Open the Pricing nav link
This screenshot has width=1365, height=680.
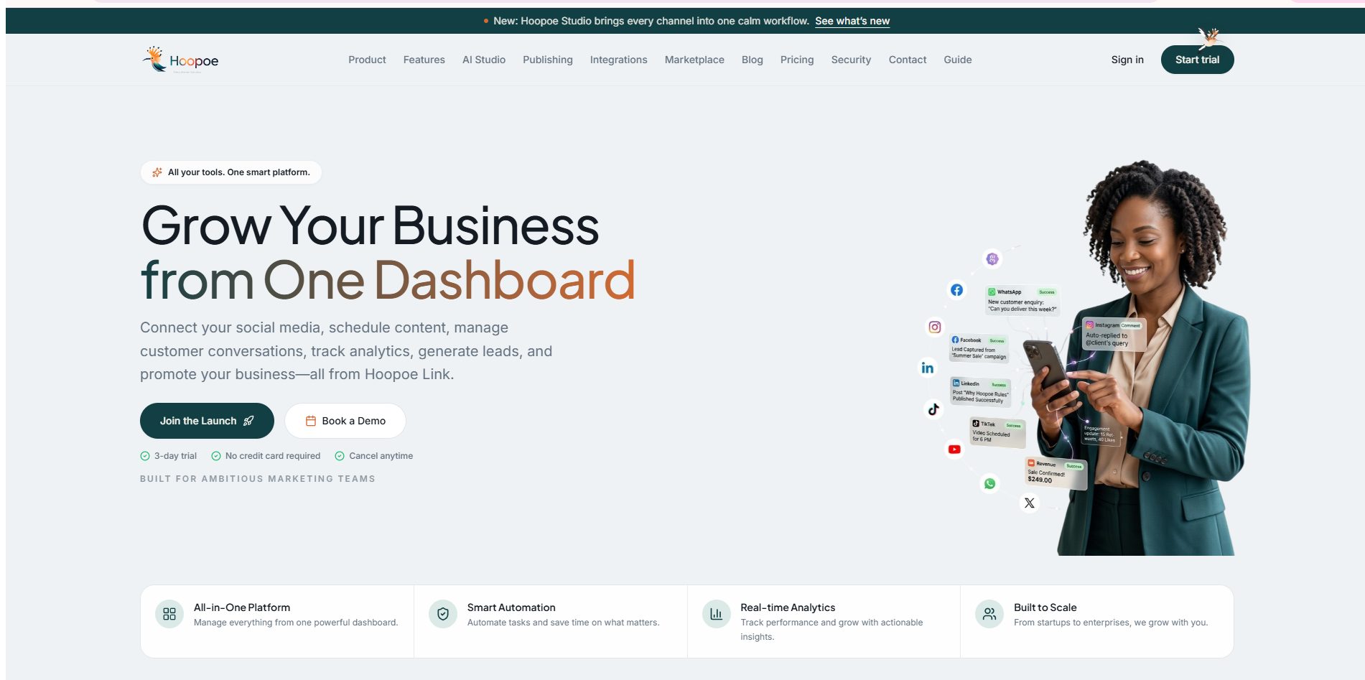(797, 60)
